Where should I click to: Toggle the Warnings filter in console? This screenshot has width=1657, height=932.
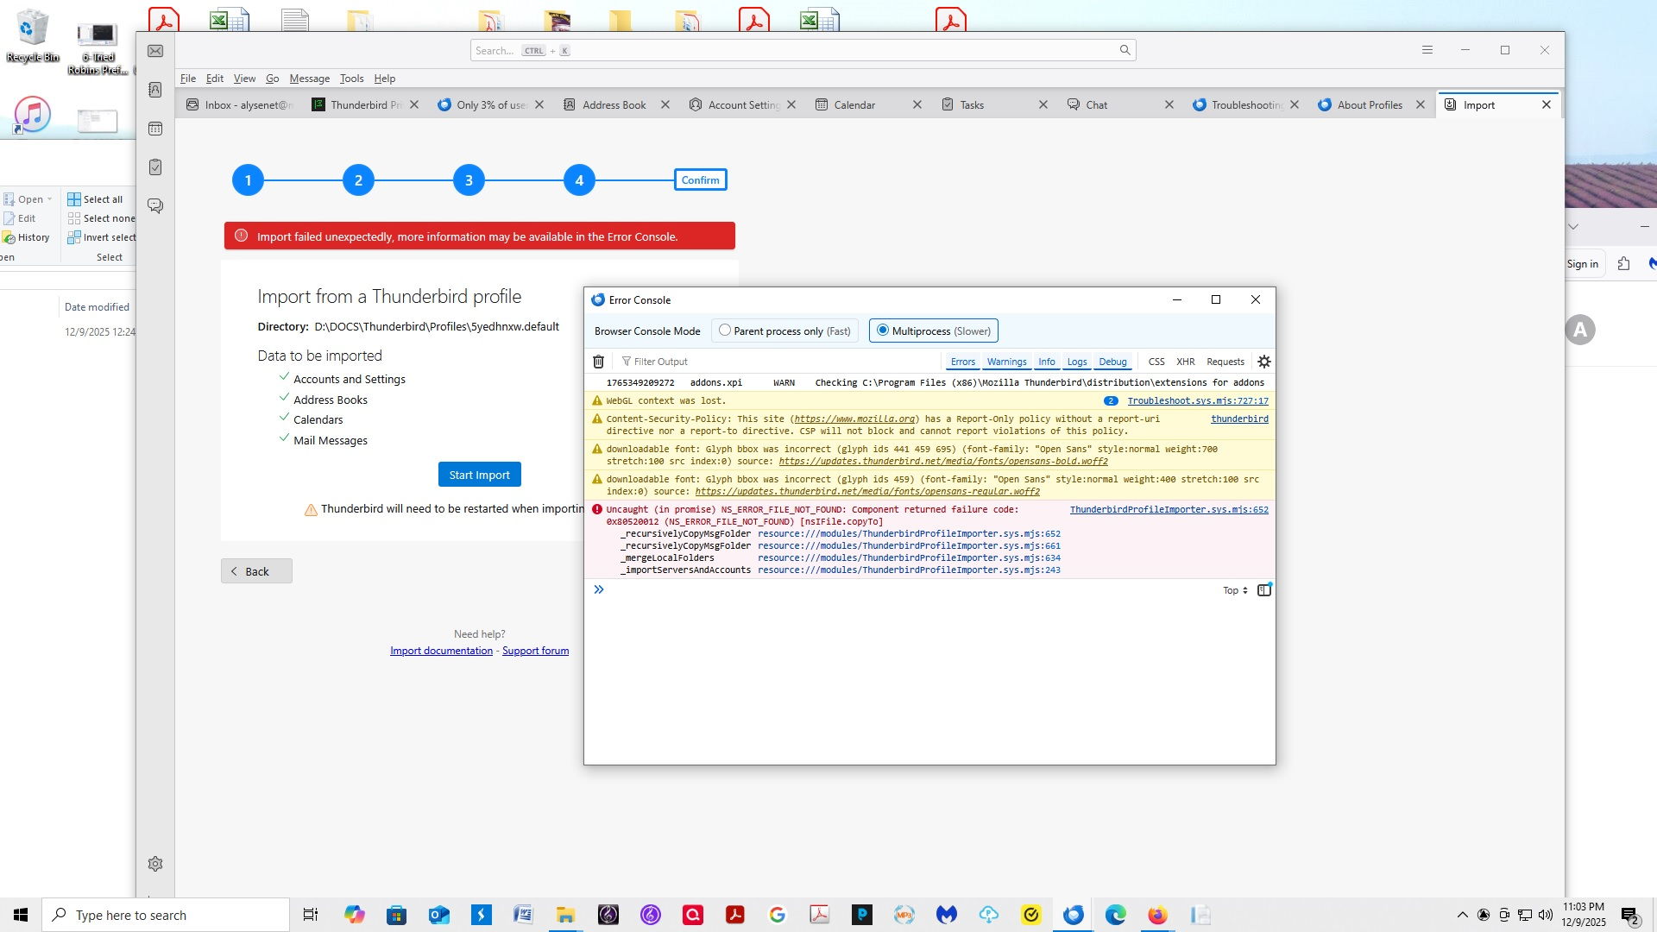tap(1006, 362)
